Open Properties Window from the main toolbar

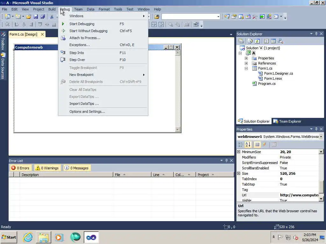click(234, 17)
